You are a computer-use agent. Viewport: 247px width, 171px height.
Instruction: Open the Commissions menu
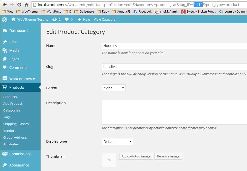(x=20, y=154)
